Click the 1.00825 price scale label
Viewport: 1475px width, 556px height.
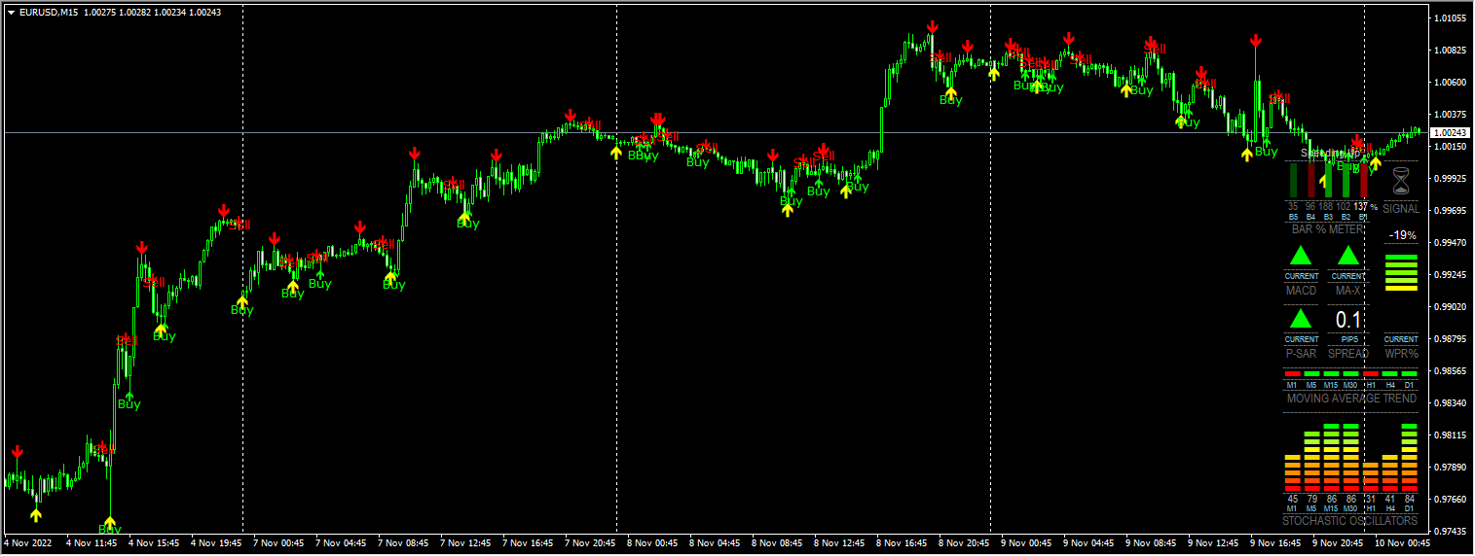pyautogui.click(x=1452, y=51)
